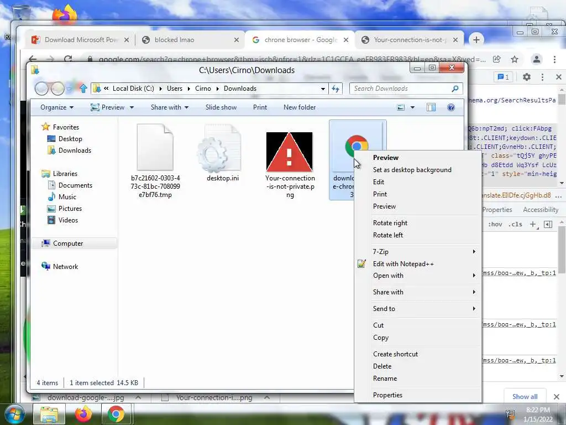Open Videos library
Viewport: 566px width, 425px height.
point(68,220)
